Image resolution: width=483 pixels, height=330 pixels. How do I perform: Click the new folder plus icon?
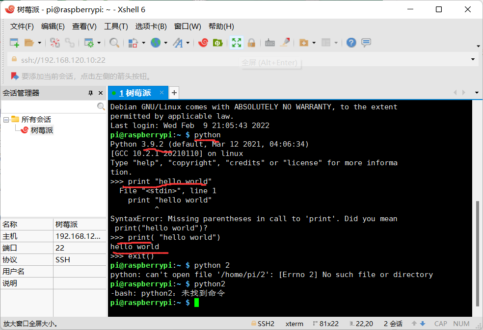tap(304, 43)
